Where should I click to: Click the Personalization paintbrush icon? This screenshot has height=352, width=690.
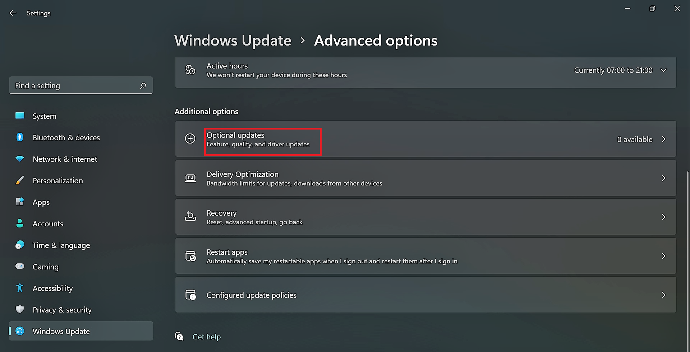tap(20, 180)
